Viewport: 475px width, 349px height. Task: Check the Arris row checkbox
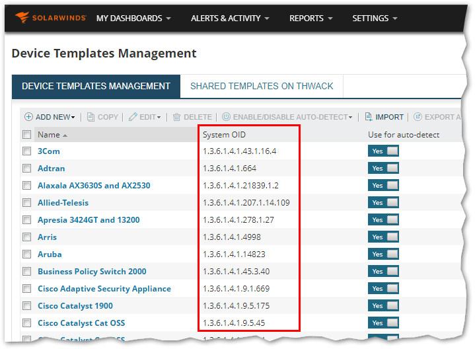[27, 237]
